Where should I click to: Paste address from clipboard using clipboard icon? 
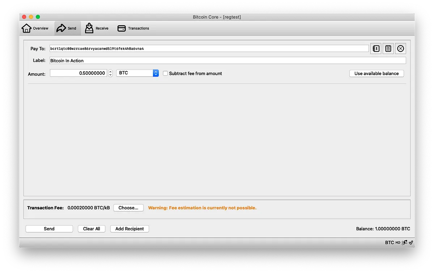pos(388,48)
